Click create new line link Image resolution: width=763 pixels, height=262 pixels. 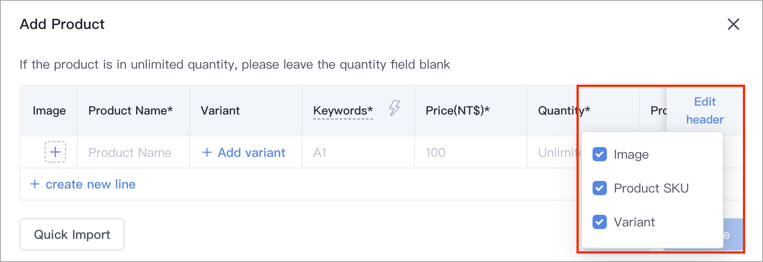click(x=91, y=184)
